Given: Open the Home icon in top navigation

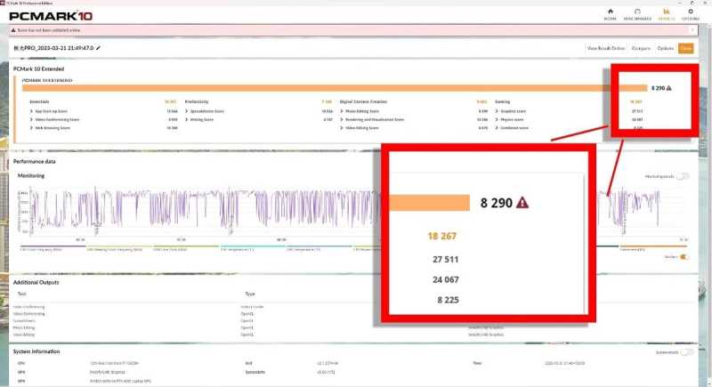Looking at the screenshot, I should point(611,13).
